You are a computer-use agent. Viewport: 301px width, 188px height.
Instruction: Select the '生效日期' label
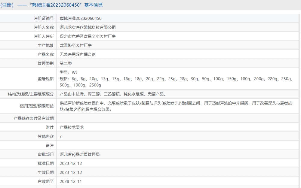click(x=46, y=172)
